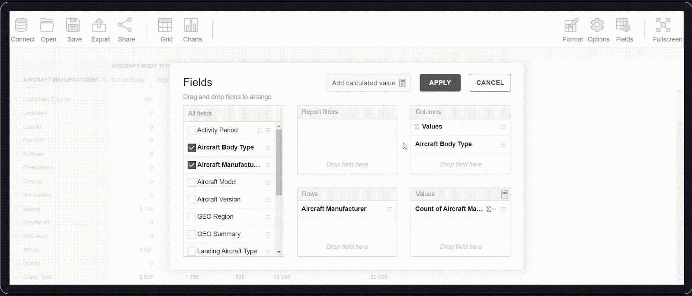Check the Aircraft Version field
692x296 pixels.
pyautogui.click(x=192, y=200)
